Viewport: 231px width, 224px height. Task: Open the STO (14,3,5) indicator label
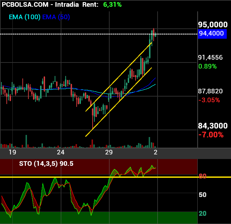pos(46,164)
